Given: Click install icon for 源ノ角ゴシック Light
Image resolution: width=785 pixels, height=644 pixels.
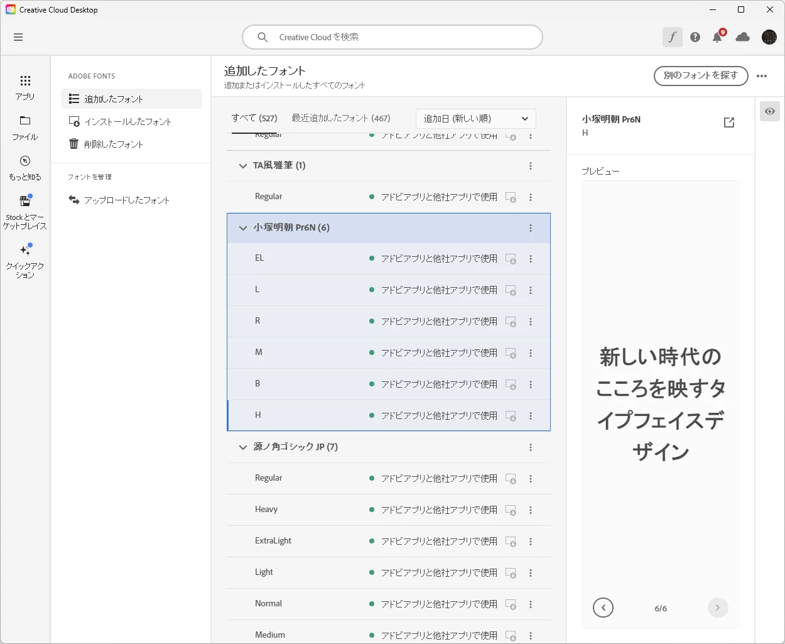Looking at the screenshot, I should point(511,573).
